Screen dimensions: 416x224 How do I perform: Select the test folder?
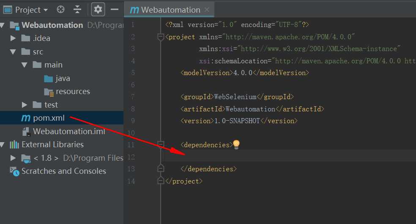pos(51,105)
